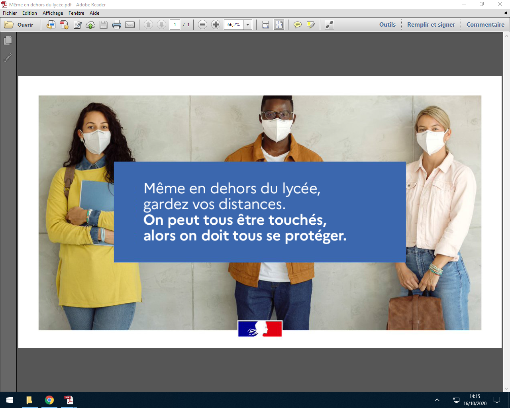Toggle fit one full page view
510x408 pixels.
tap(279, 25)
